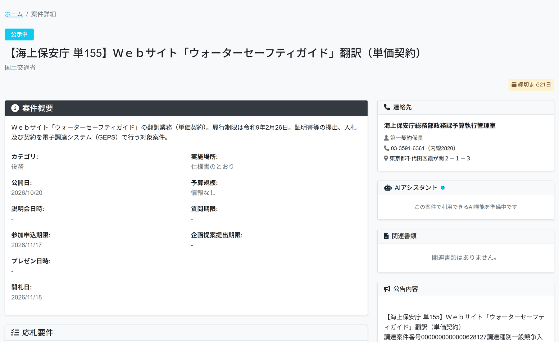Click the 企画提案提出期限 label
This screenshot has width=559, height=342.
point(217,235)
